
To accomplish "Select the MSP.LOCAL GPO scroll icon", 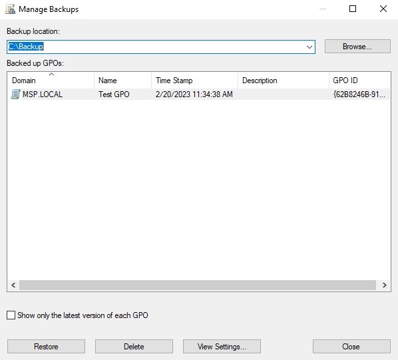I will [15, 94].
